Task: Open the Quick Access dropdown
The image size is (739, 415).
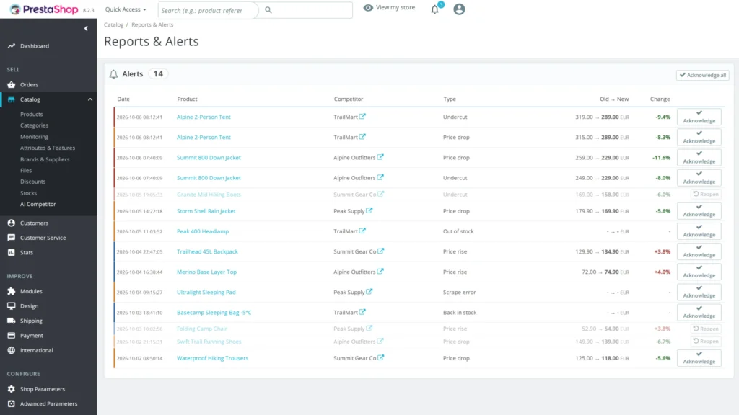Action: [126, 9]
